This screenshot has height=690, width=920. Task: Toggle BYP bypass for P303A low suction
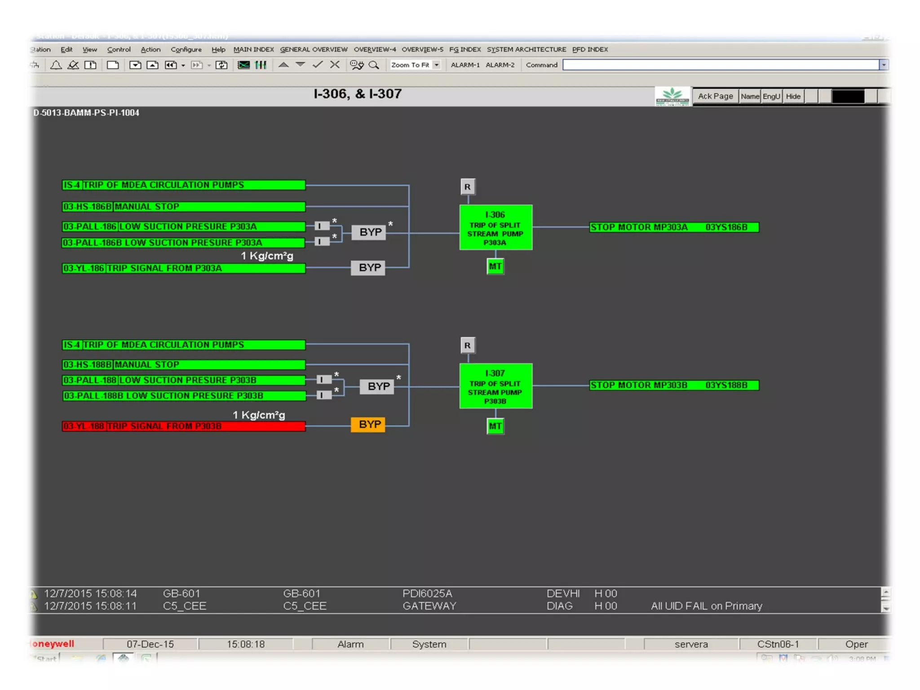pyautogui.click(x=369, y=232)
